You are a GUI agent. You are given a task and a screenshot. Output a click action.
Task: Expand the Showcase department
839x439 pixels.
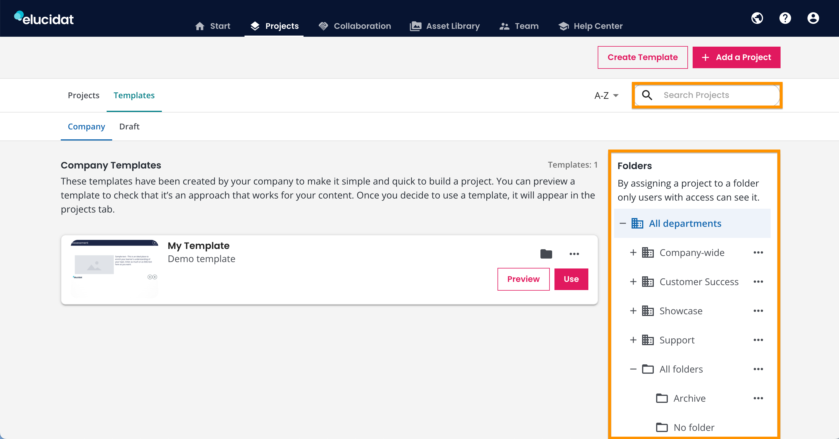(633, 311)
